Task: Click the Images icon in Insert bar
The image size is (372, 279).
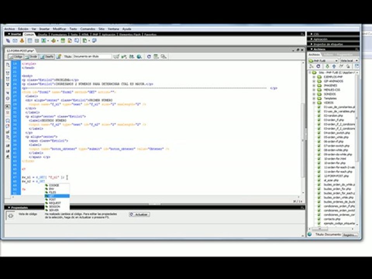Action: 44,41
